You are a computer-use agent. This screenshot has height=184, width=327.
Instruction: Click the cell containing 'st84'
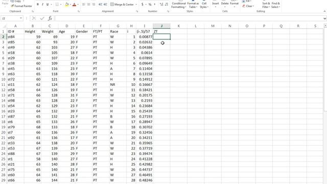15,37
